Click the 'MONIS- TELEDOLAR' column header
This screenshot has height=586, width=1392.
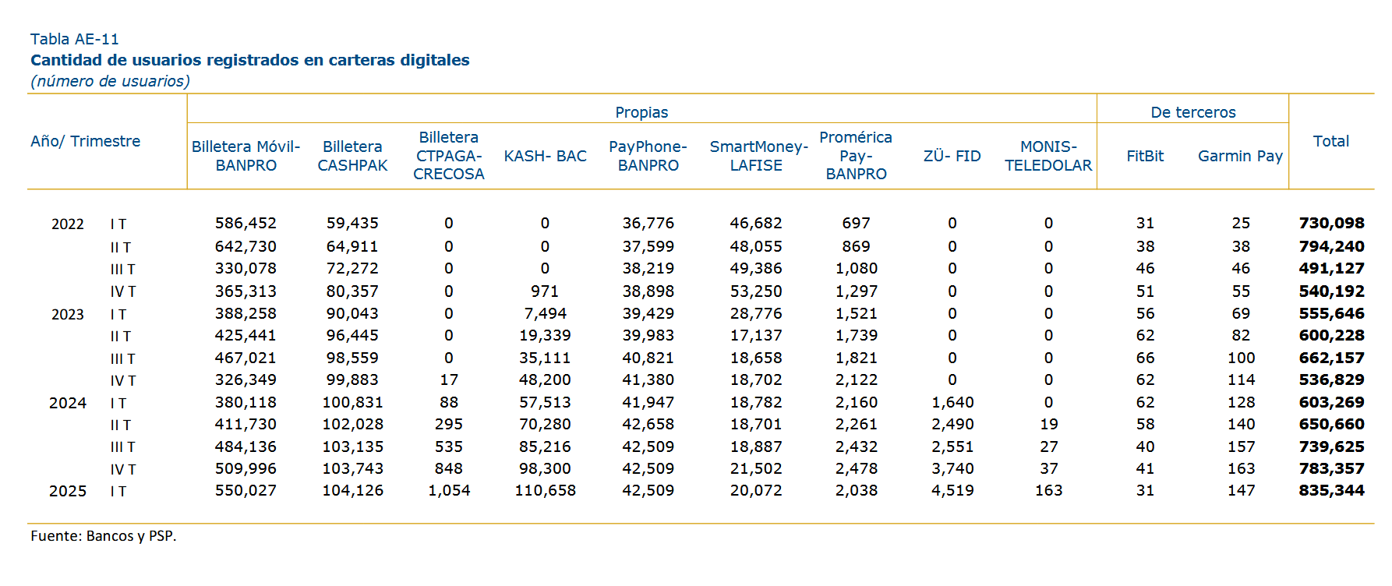pos(1048,156)
